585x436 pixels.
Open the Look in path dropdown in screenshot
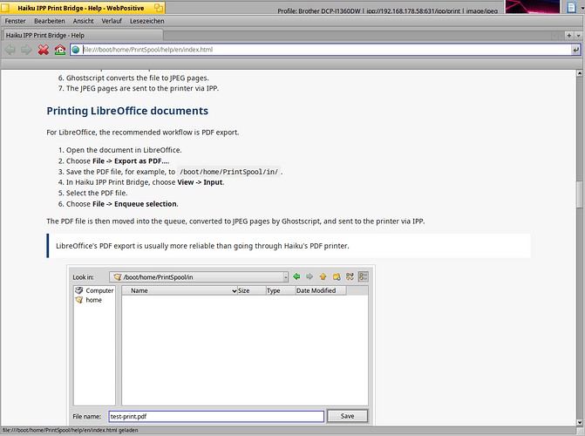(x=199, y=276)
